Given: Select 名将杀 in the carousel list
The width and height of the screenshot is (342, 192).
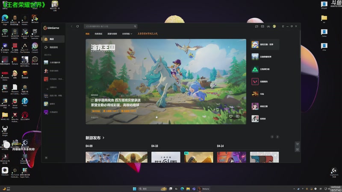Looking at the screenshot, I should 265,119.
